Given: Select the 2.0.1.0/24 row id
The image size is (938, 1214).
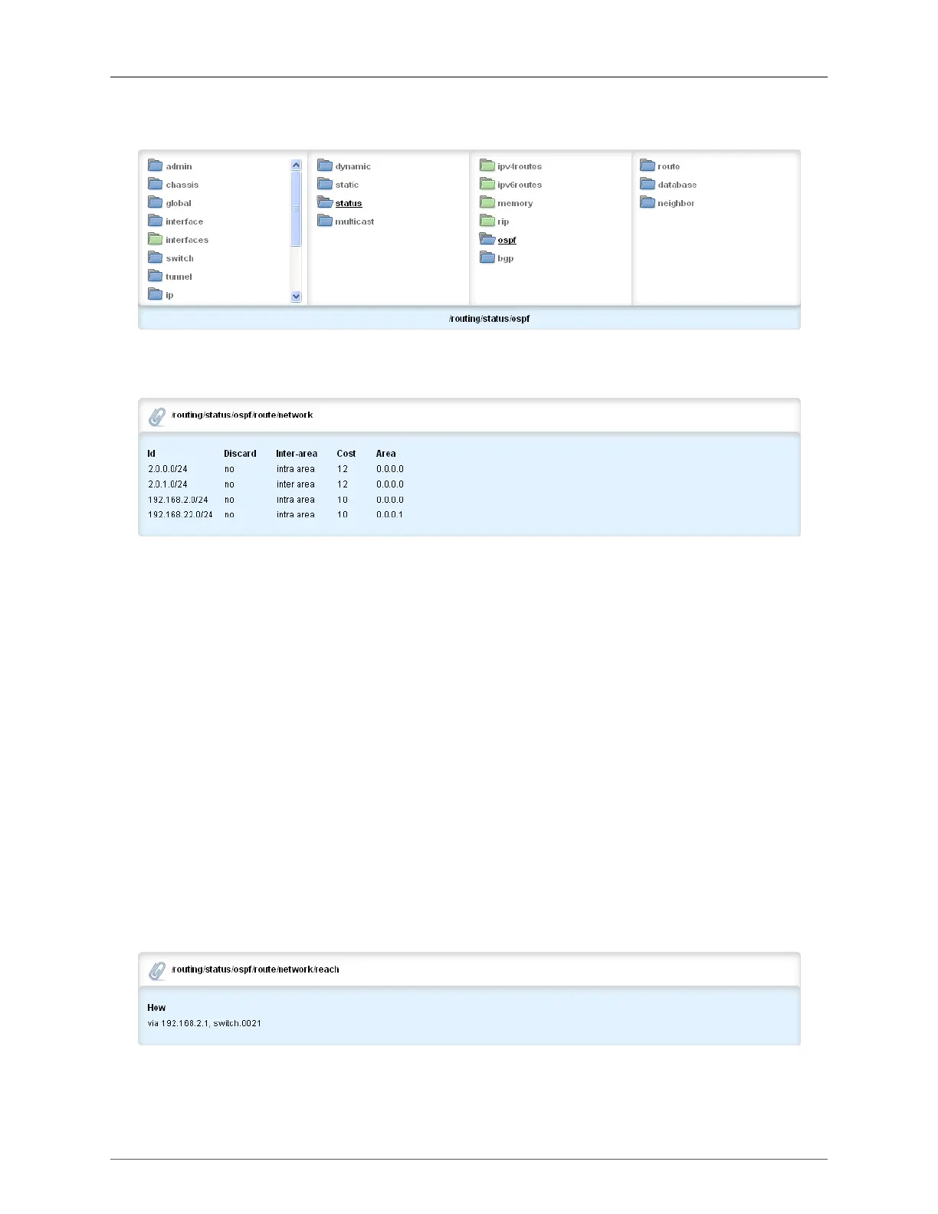Looking at the screenshot, I should point(168,484).
